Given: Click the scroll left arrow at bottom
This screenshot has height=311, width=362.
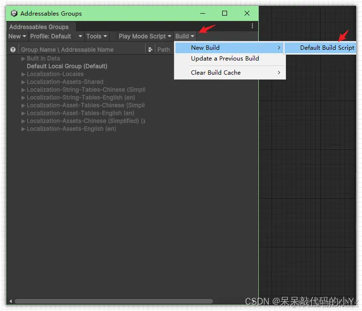Looking at the screenshot, I should pos(11,301).
